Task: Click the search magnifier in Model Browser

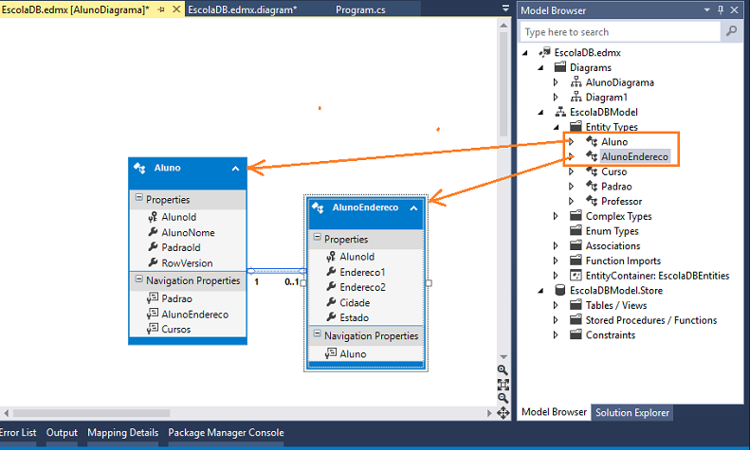Action: click(731, 31)
